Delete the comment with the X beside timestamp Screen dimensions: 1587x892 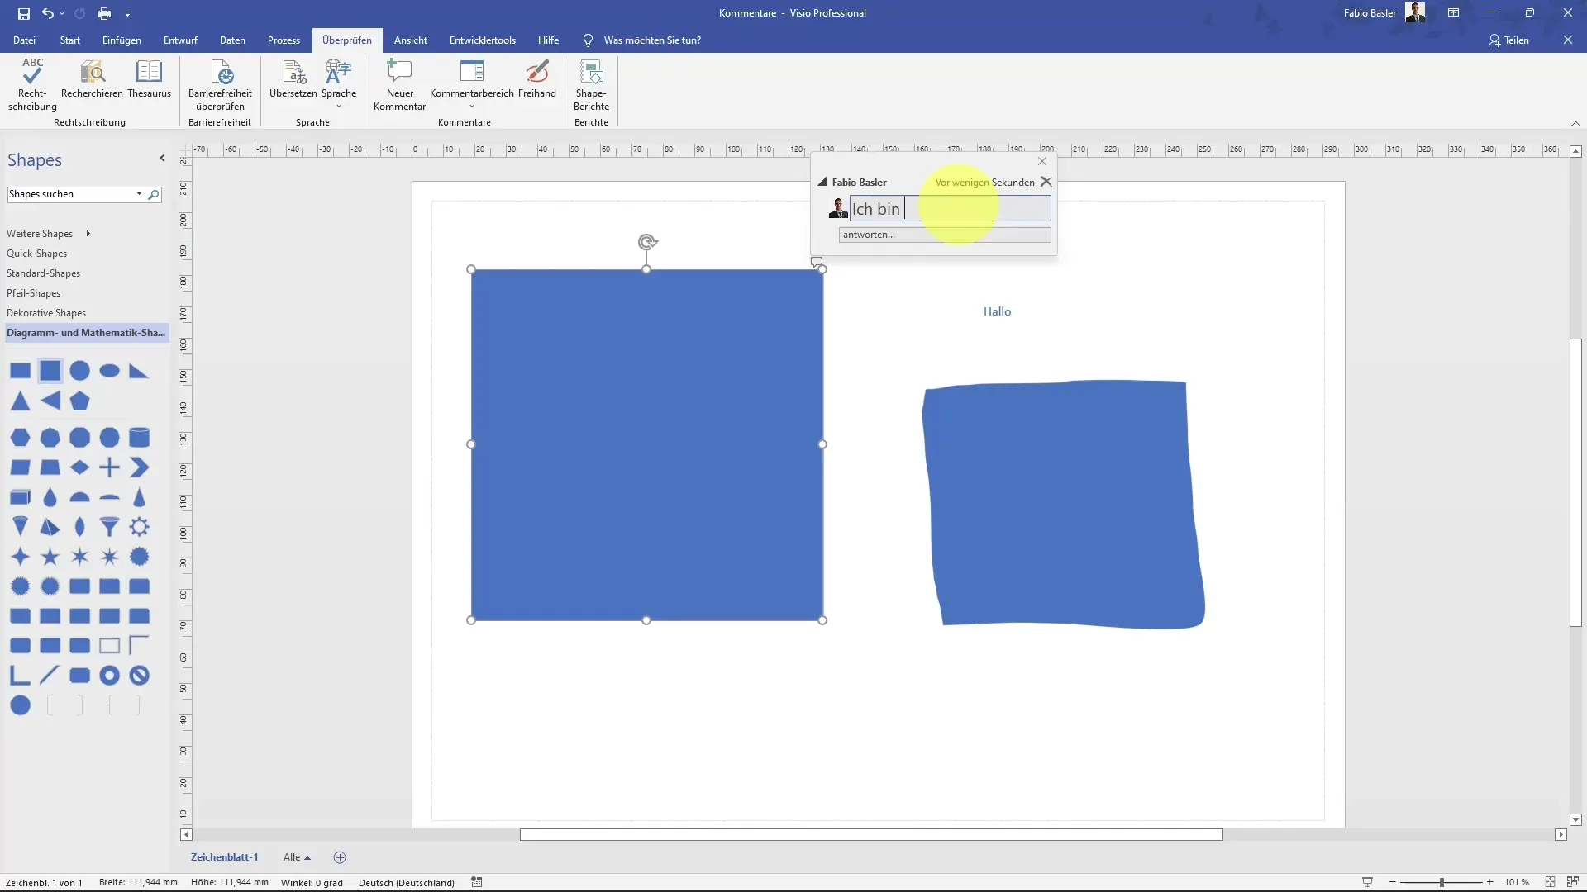tap(1046, 182)
